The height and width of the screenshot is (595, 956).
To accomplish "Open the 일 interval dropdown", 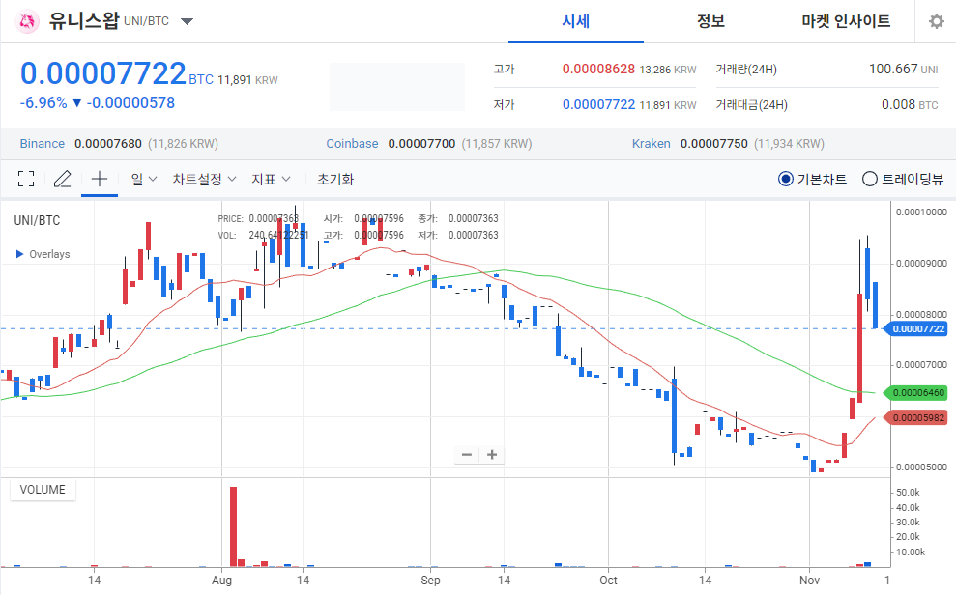I will point(142,179).
